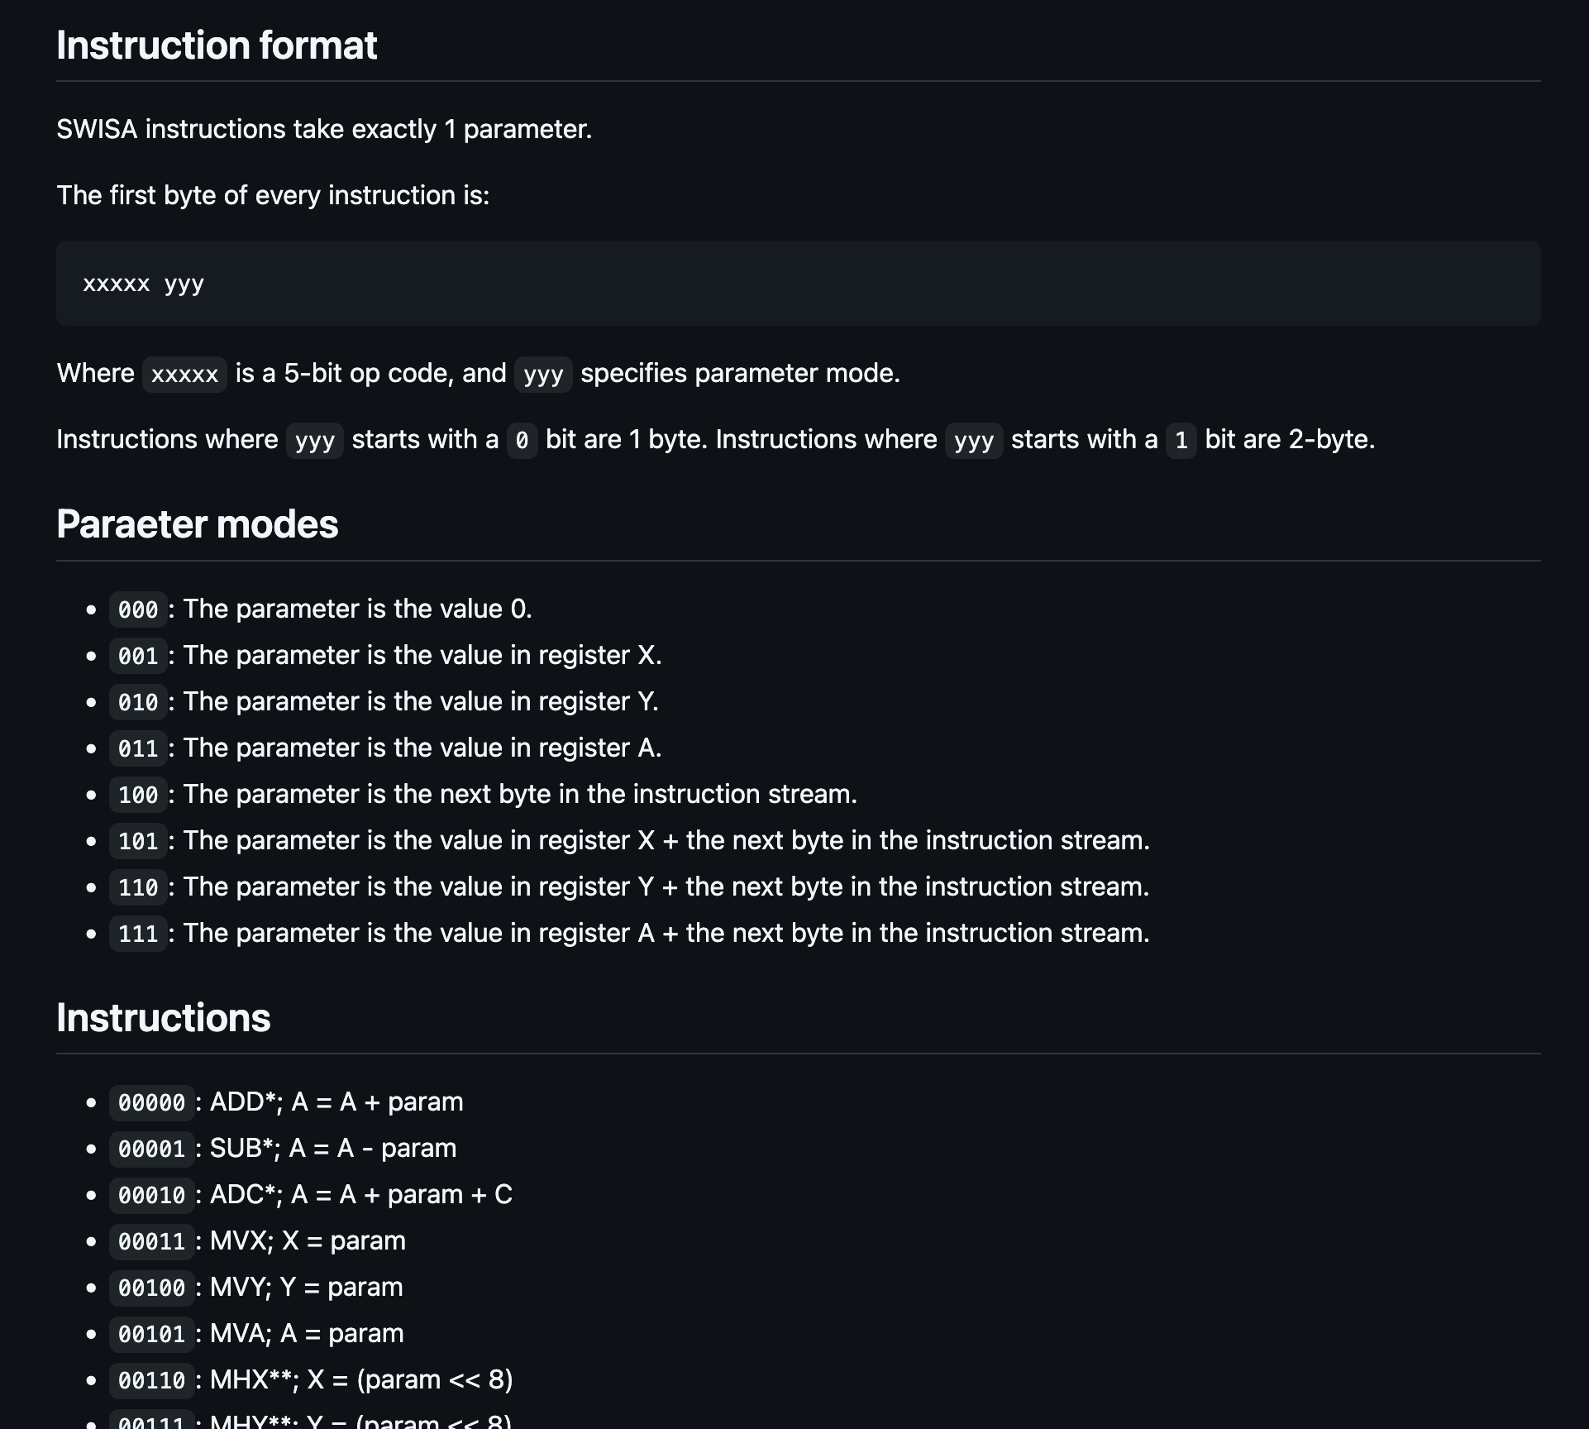Click the 00011 MVX instruction line
Image resolution: width=1589 pixels, height=1429 pixels.
[151, 1242]
